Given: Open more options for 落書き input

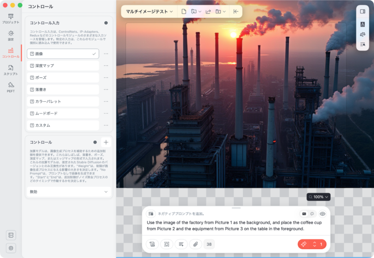Looking at the screenshot, I should 106,89.
